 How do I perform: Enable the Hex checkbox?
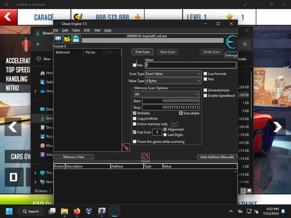[x=134, y=65]
